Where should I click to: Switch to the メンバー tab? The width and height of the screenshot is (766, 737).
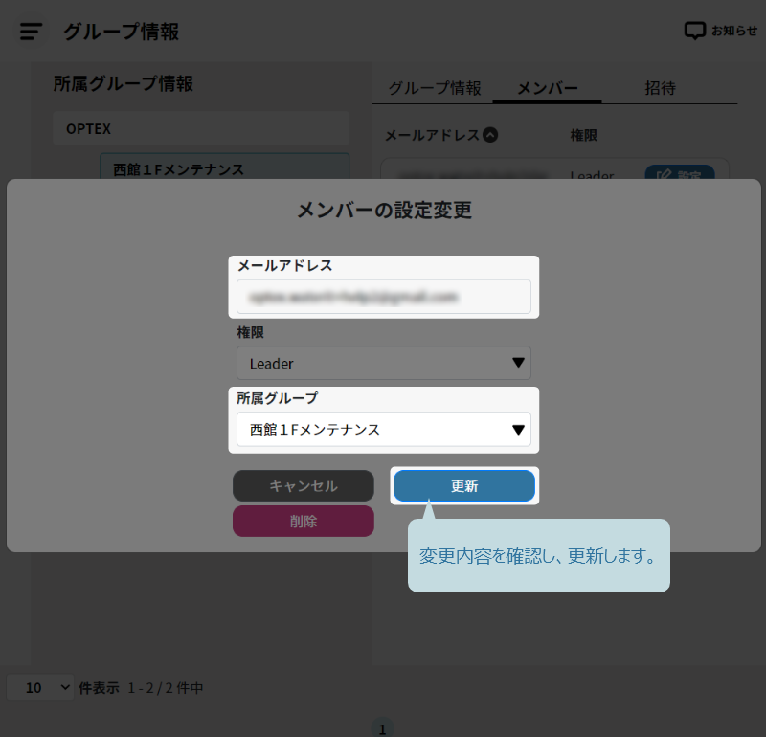[x=547, y=88]
